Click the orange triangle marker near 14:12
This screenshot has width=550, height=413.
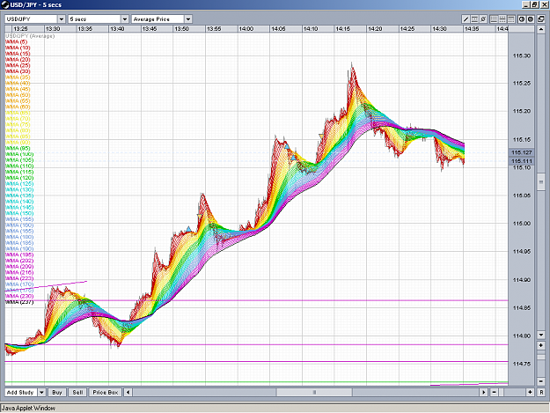pyautogui.click(x=321, y=136)
